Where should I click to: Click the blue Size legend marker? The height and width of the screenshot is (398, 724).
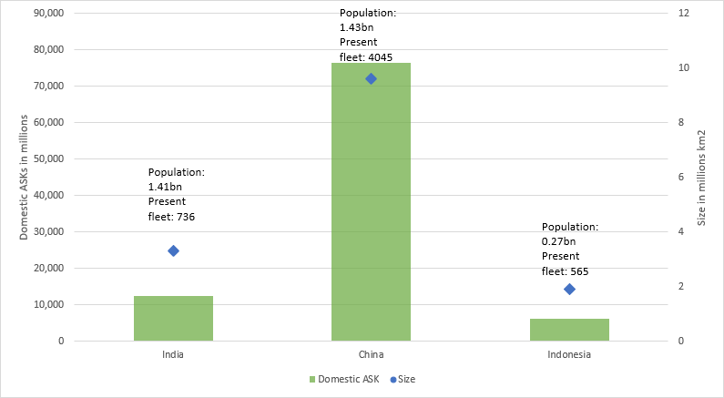coord(393,380)
